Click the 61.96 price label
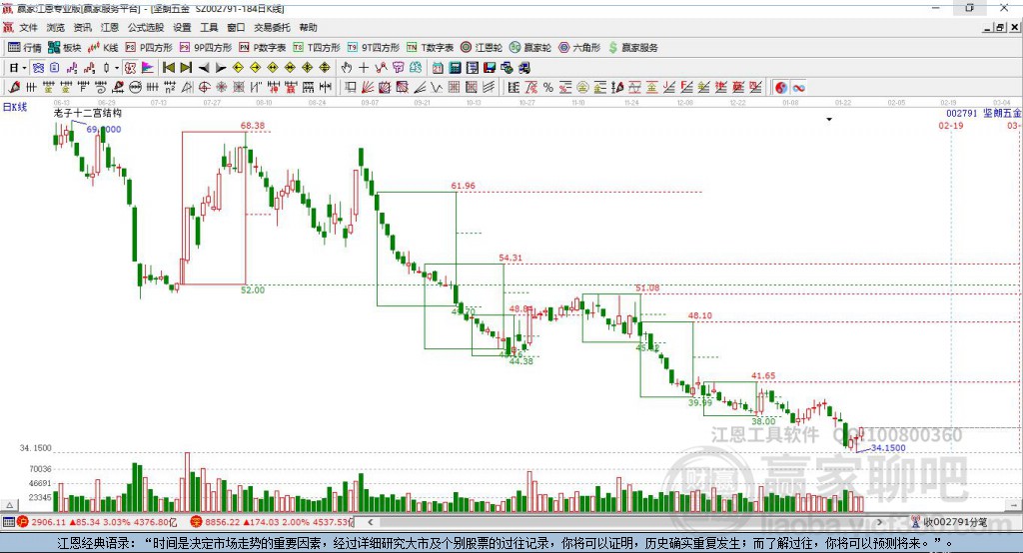This screenshot has width=1023, height=553. pos(464,186)
